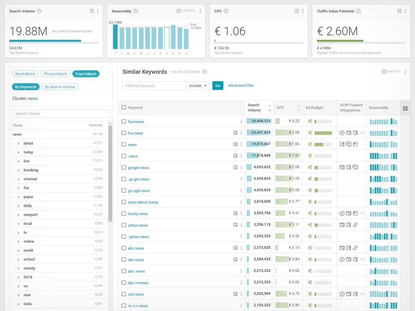Expand the india cluster

[x=18, y=304]
